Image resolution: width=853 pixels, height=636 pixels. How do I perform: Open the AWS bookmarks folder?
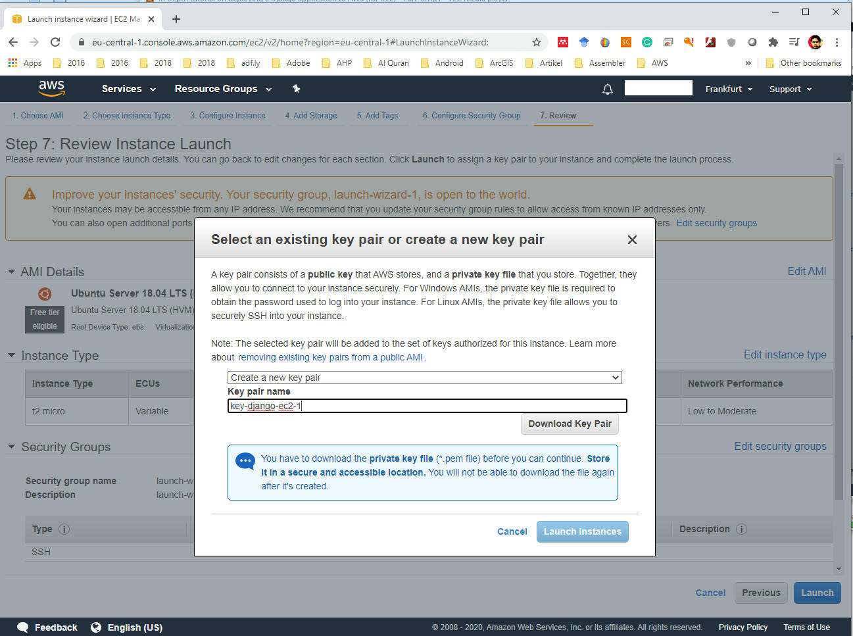(652, 63)
